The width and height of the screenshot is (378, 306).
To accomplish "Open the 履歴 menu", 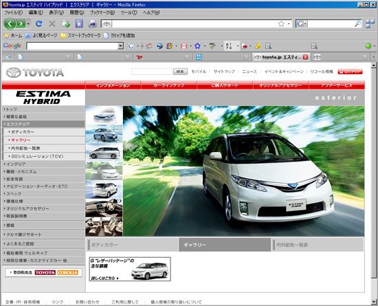I will pos(77,12).
